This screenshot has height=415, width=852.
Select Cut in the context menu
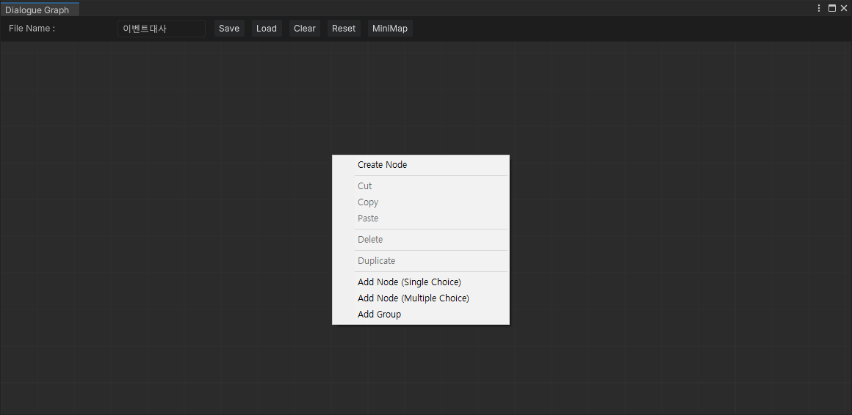(421, 186)
